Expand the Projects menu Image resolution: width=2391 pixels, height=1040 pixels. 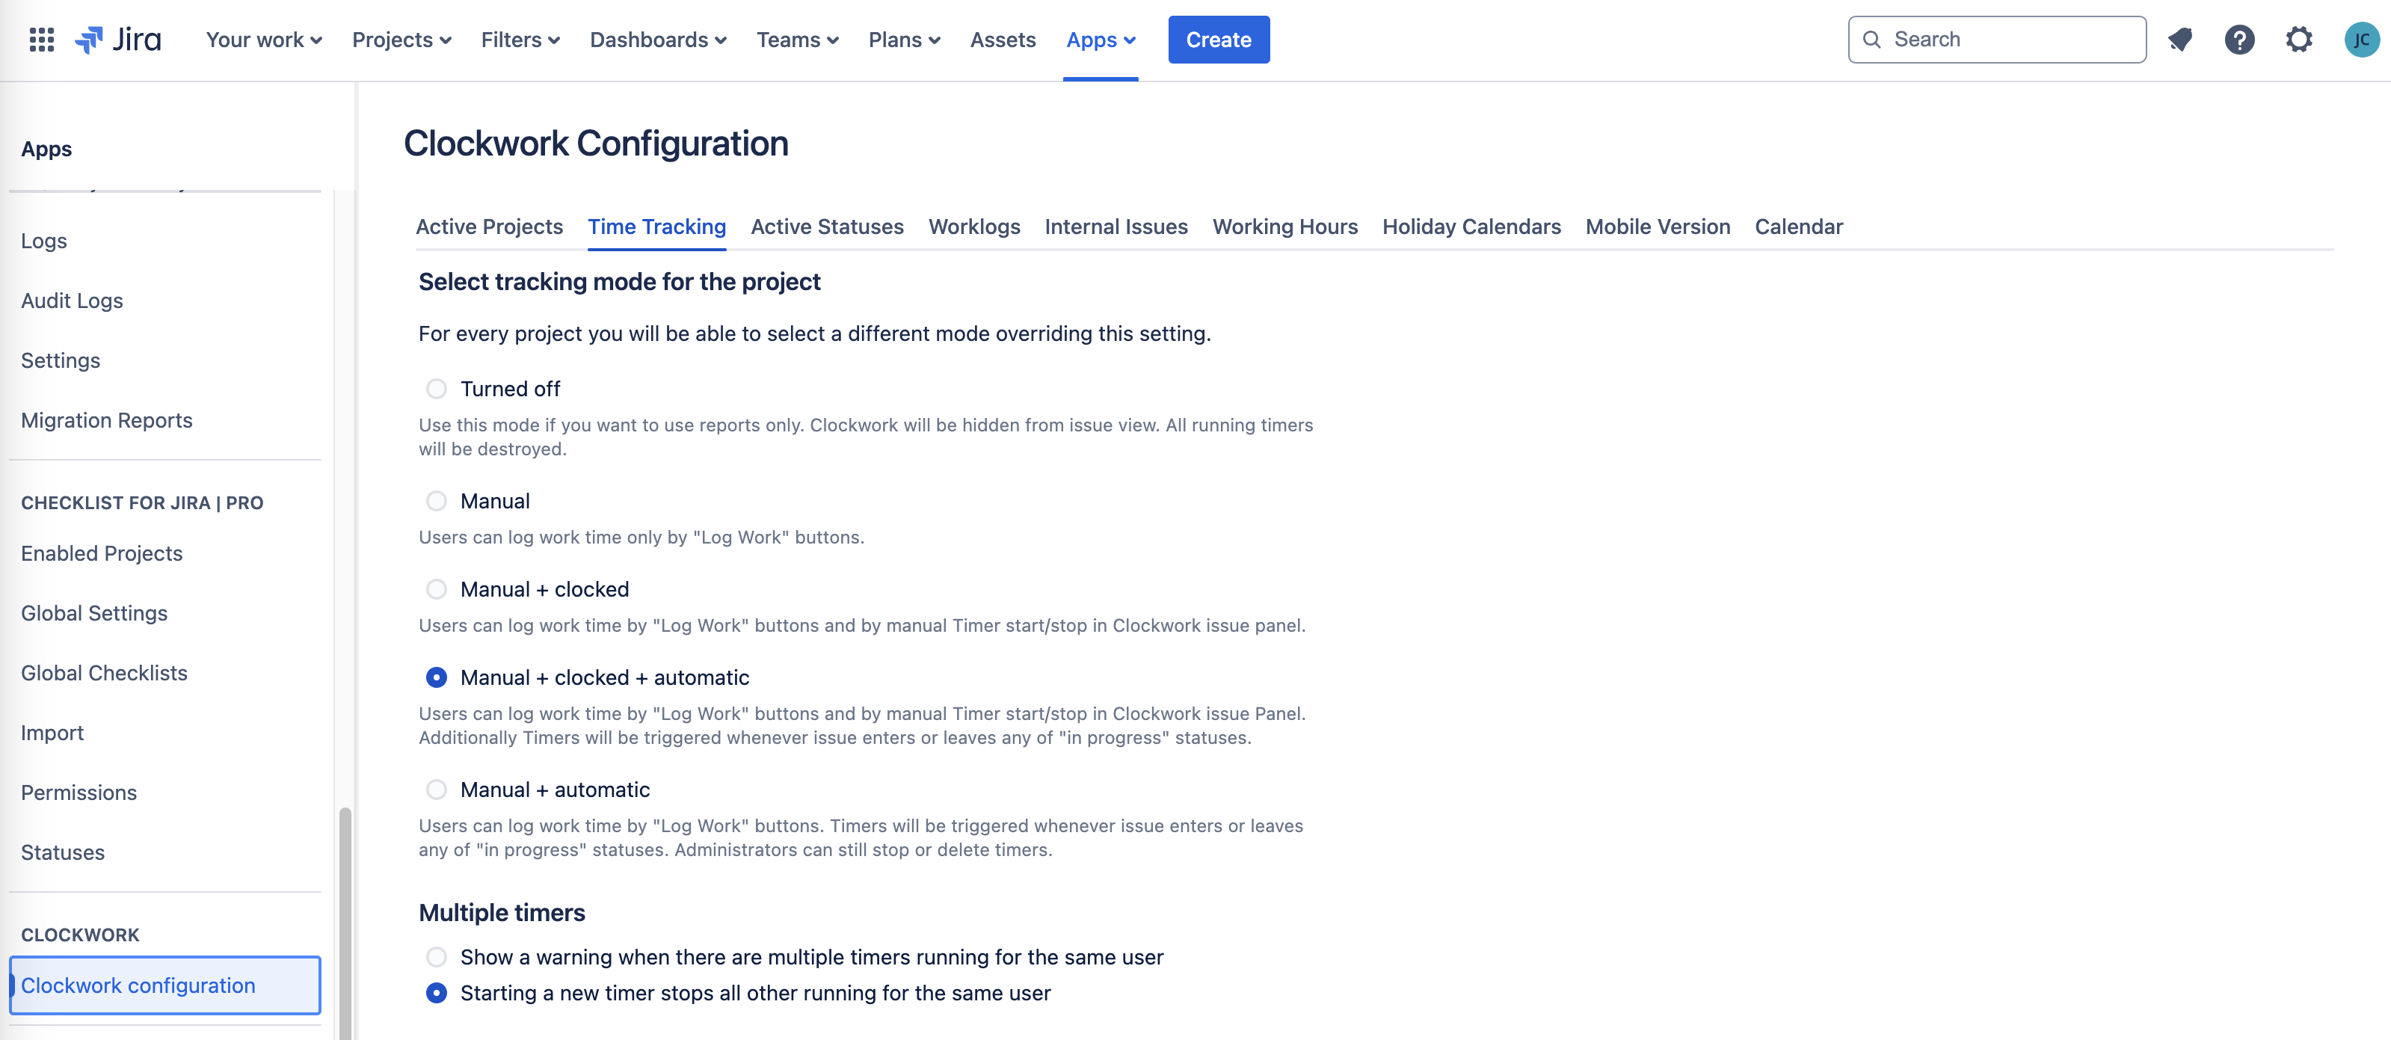401,40
